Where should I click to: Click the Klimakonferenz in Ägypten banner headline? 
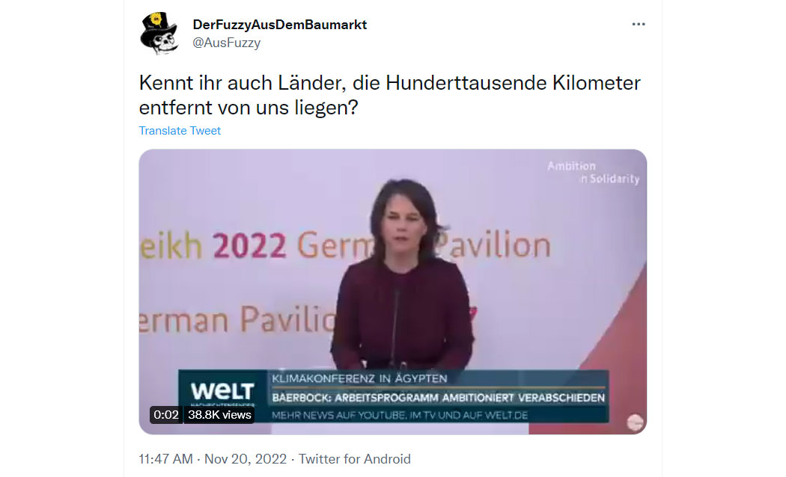(x=359, y=378)
